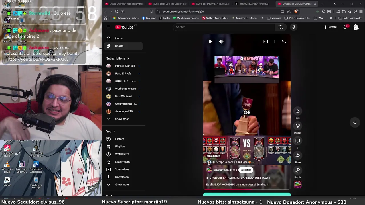Viewport: 365px width, 205px height.
Task: Show hidden bookmarks overflow chevron
Action: 331,18
